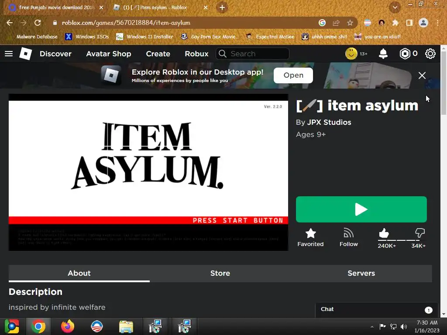The width and height of the screenshot is (447, 335).
Task: Like the game with thumbs up
Action: tap(384, 233)
